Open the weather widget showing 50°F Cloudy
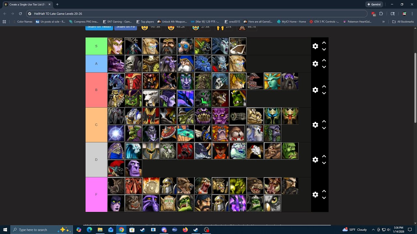 tap(355, 229)
